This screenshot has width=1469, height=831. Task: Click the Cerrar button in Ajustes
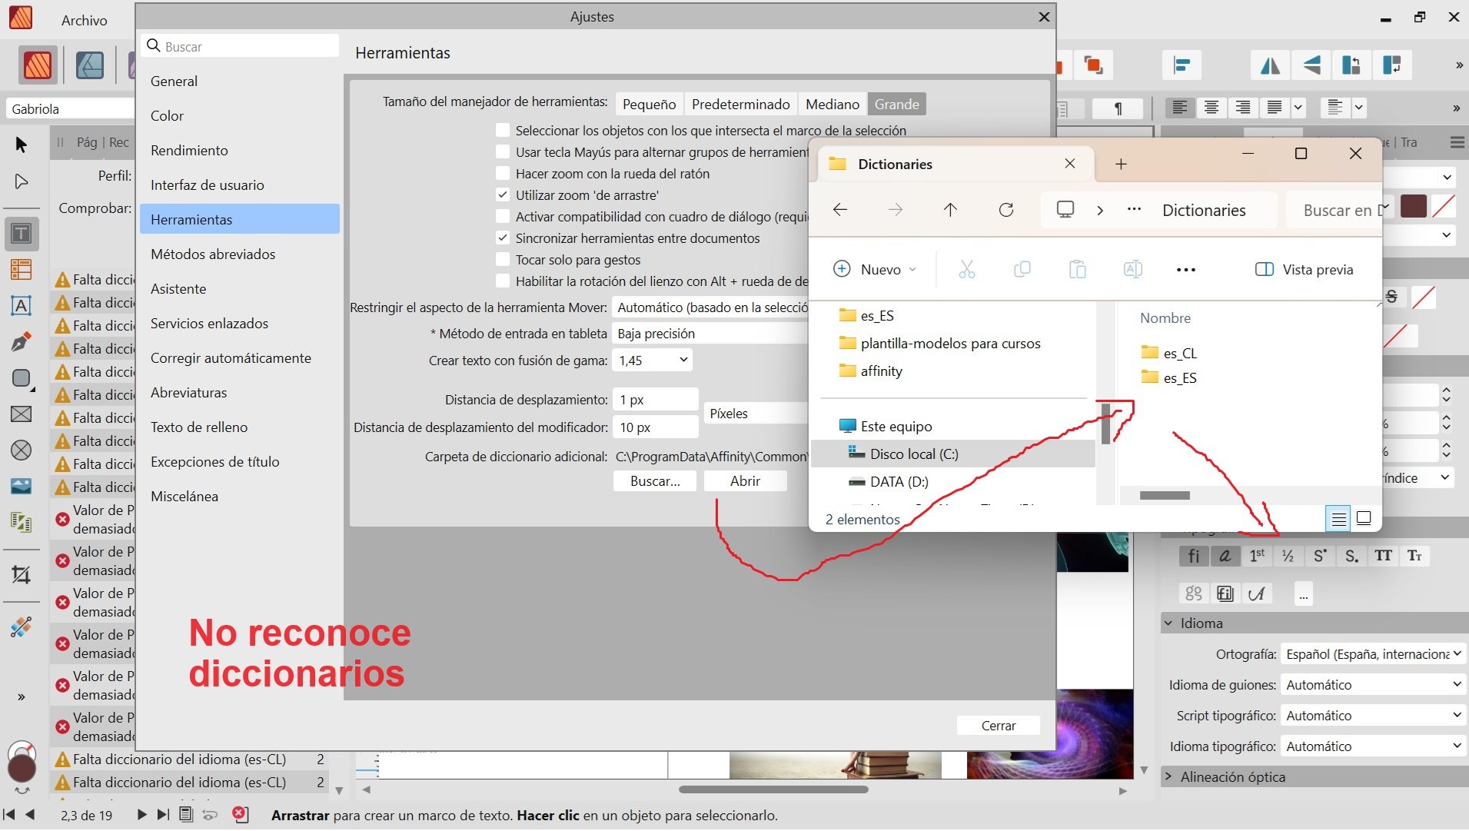click(x=998, y=726)
